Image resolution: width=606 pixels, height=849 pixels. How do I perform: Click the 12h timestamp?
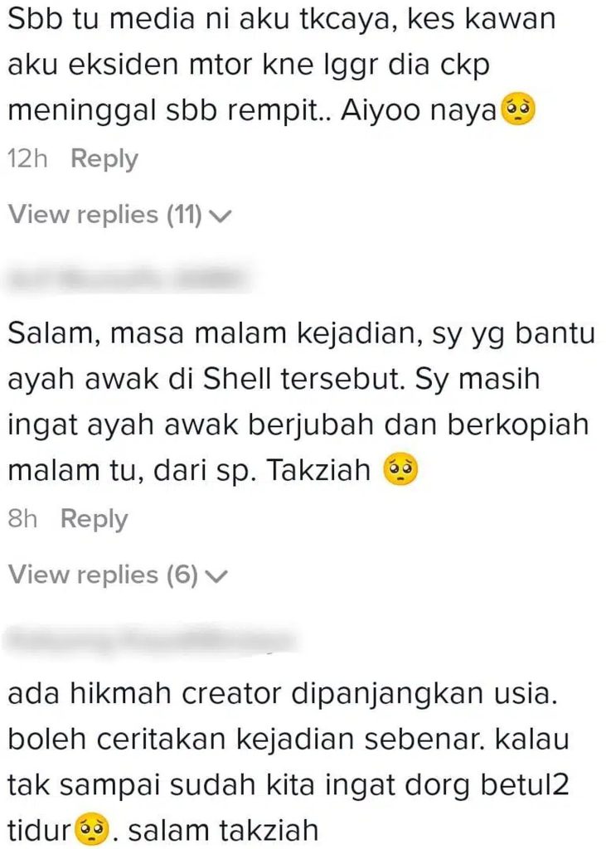click(27, 159)
